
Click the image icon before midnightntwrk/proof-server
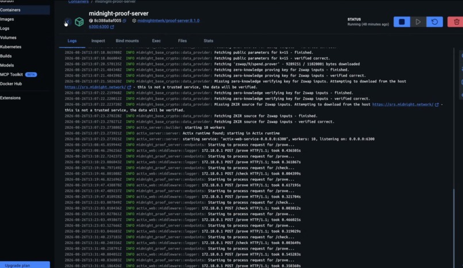tap(134, 21)
